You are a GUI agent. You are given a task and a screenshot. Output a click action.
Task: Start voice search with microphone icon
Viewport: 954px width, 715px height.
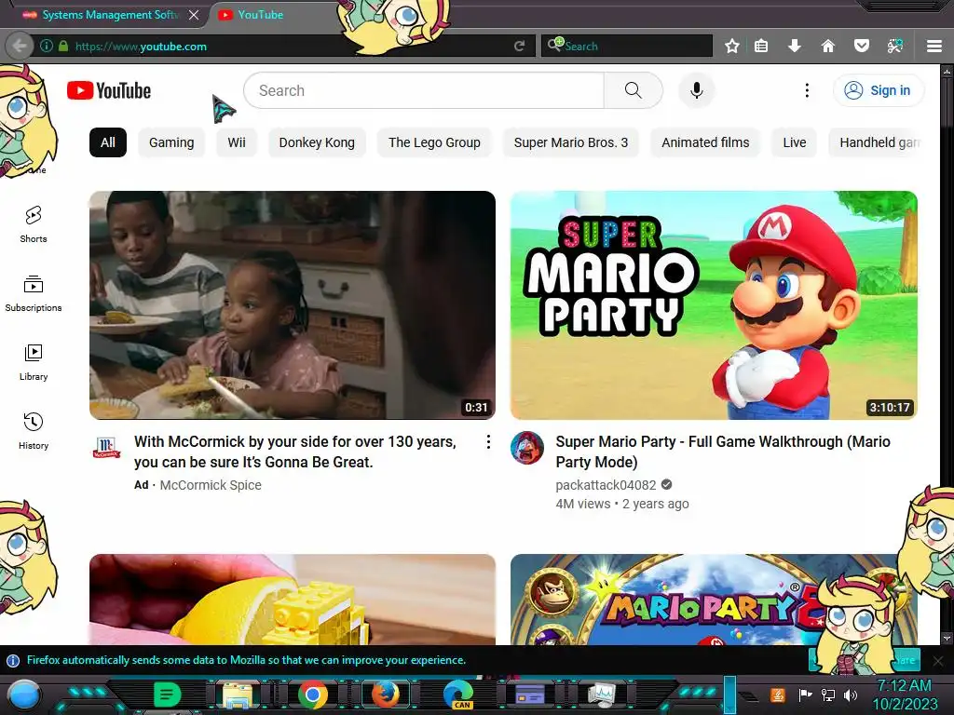tap(697, 90)
